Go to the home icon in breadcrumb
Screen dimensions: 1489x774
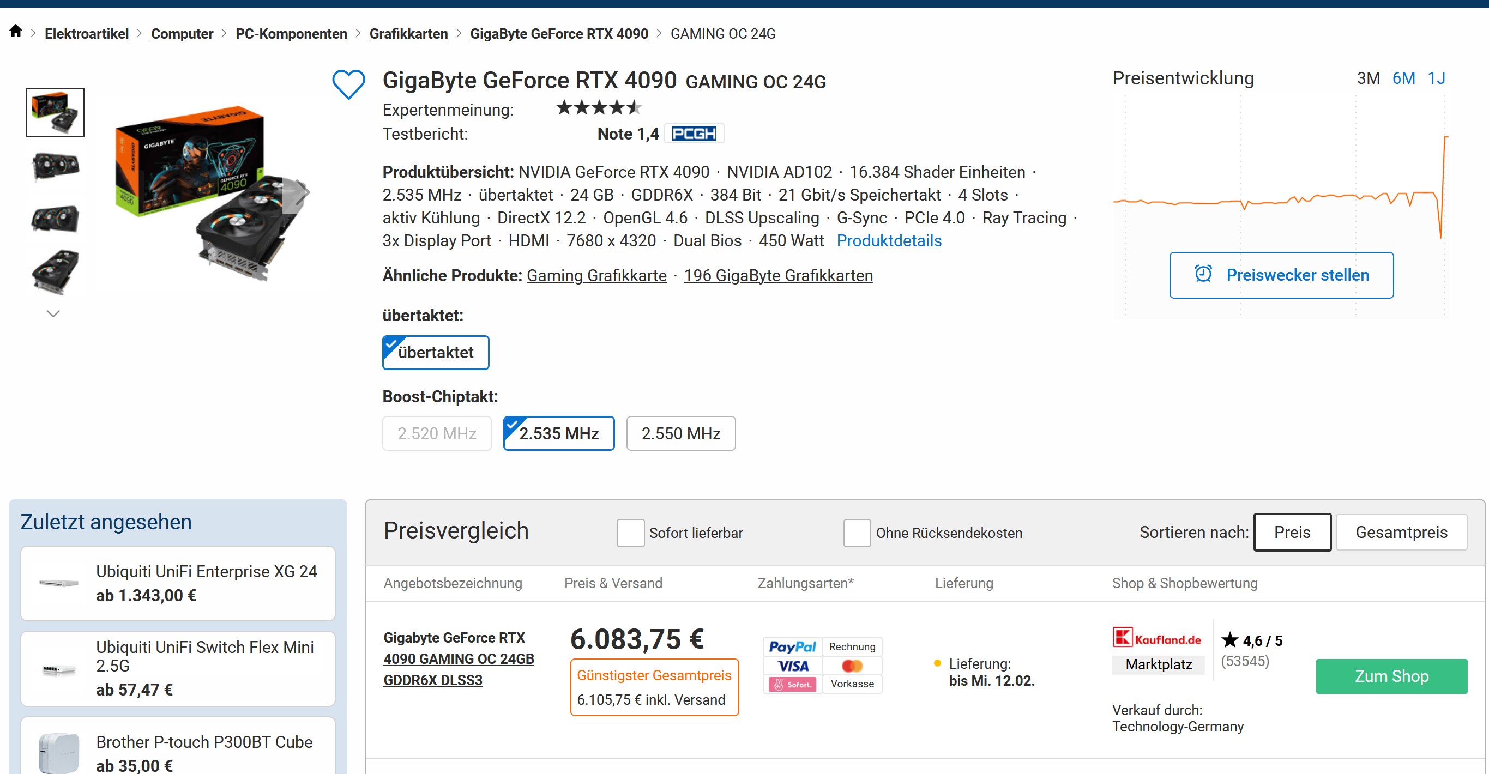[16, 31]
